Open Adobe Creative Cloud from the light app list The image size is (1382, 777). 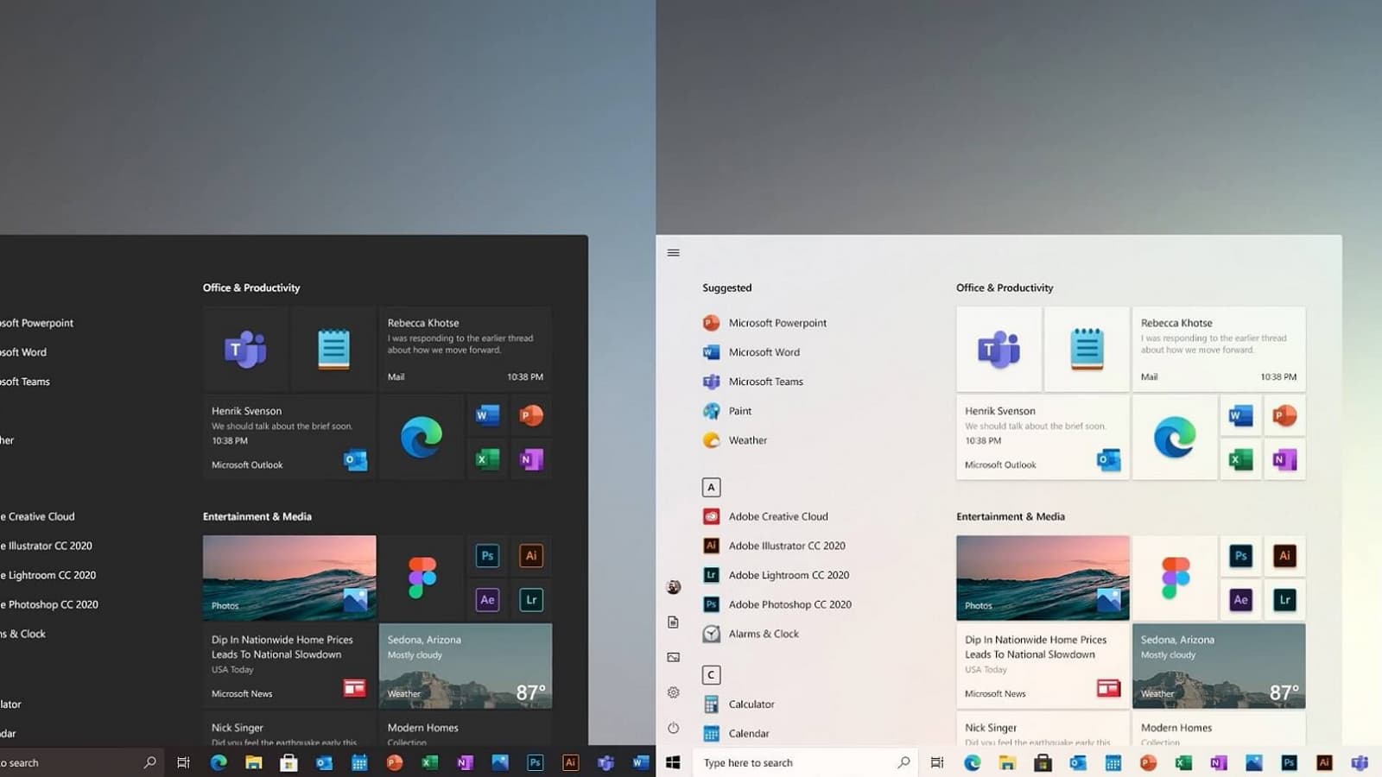[x=765, y=516]
